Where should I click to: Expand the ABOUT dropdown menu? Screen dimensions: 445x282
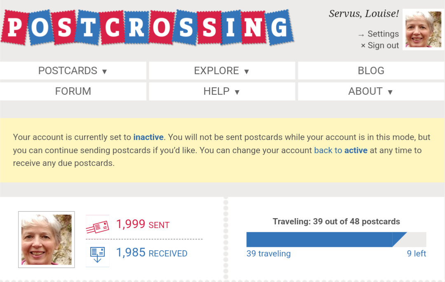pyautogui.click(x=371, y=91)
